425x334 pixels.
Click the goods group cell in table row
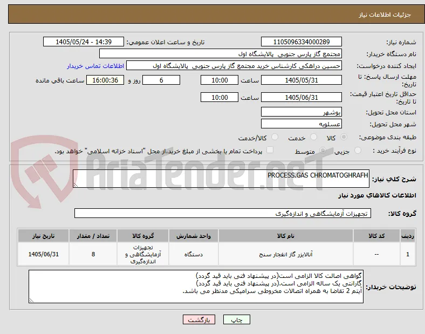[143, 254]
